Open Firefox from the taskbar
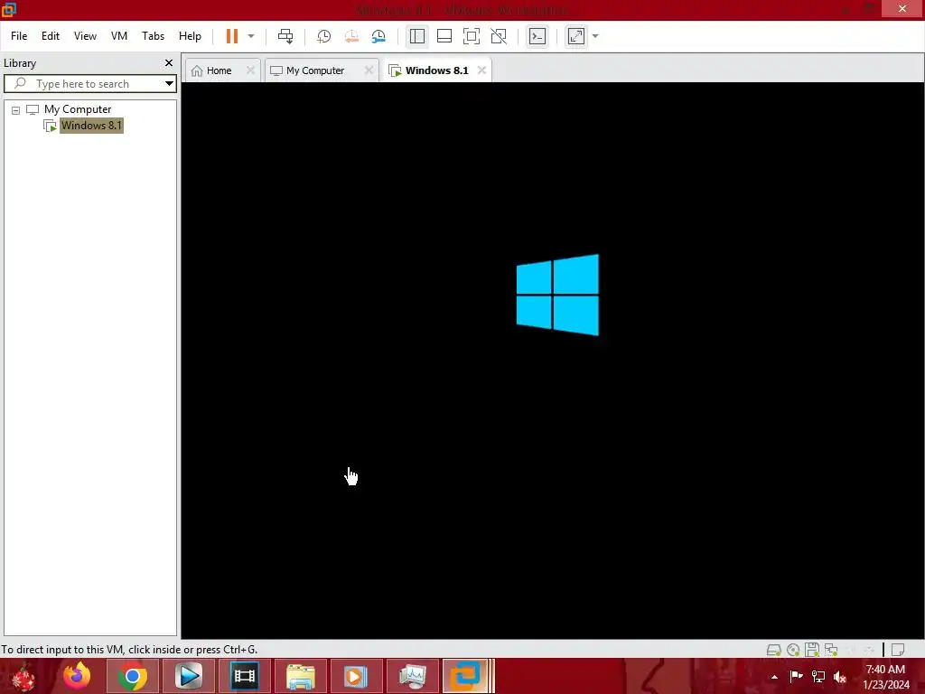The image size is (925, 694). [77, 676]
